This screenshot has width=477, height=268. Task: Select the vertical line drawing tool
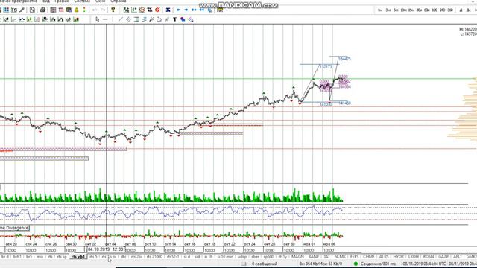pos(113,19)
